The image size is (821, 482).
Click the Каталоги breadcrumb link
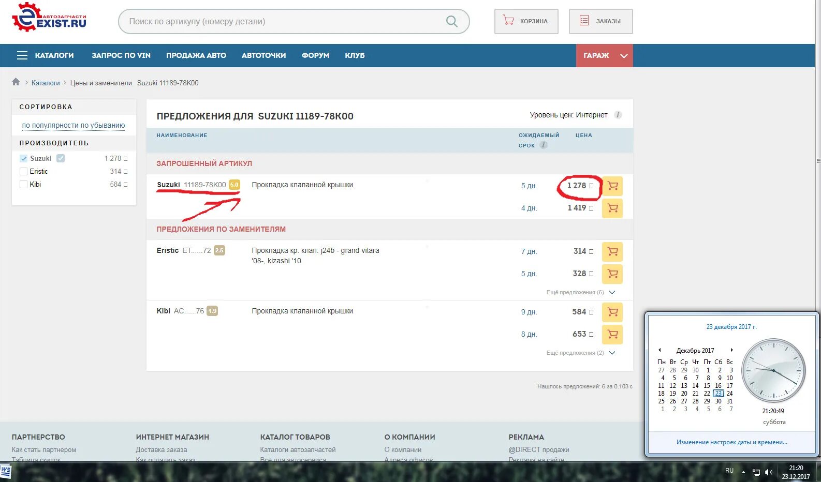click(46, 83)
